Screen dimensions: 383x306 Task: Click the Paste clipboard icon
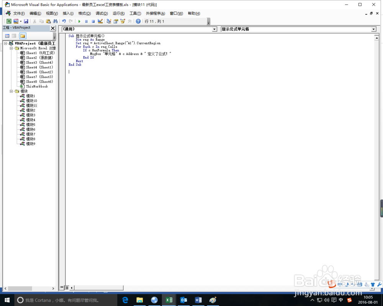pyautogui.click(x=48, y=21)
